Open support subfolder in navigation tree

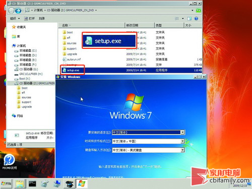24,102
